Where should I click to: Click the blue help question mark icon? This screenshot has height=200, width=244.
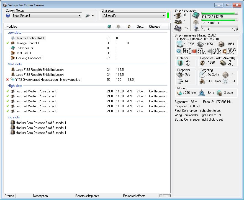coord(8,15)
